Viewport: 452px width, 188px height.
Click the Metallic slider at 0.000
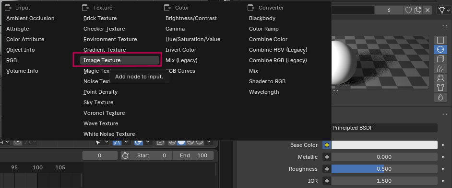(x=384, y=157)
